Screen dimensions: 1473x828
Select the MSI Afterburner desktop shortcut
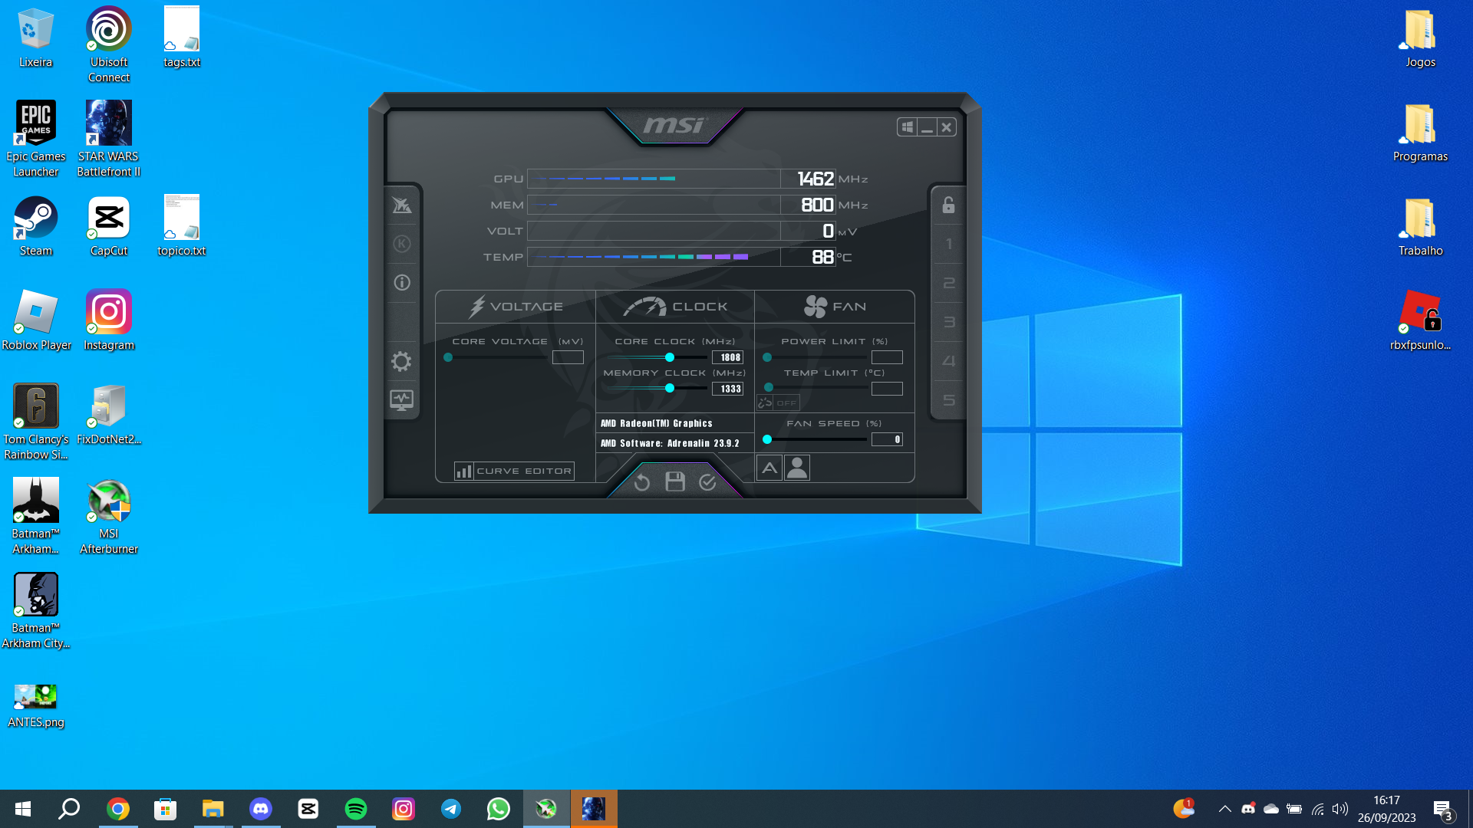[109, 516]
